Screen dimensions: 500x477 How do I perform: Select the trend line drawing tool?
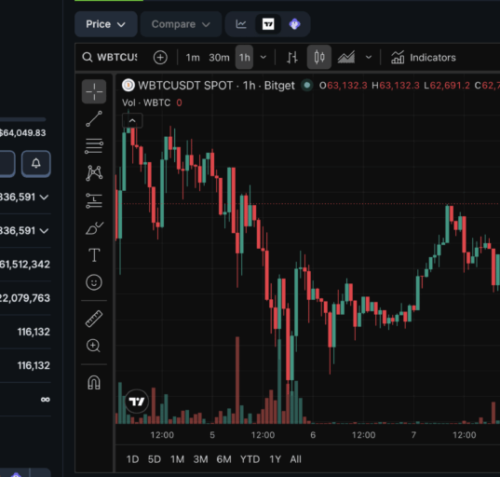[94, 118]
